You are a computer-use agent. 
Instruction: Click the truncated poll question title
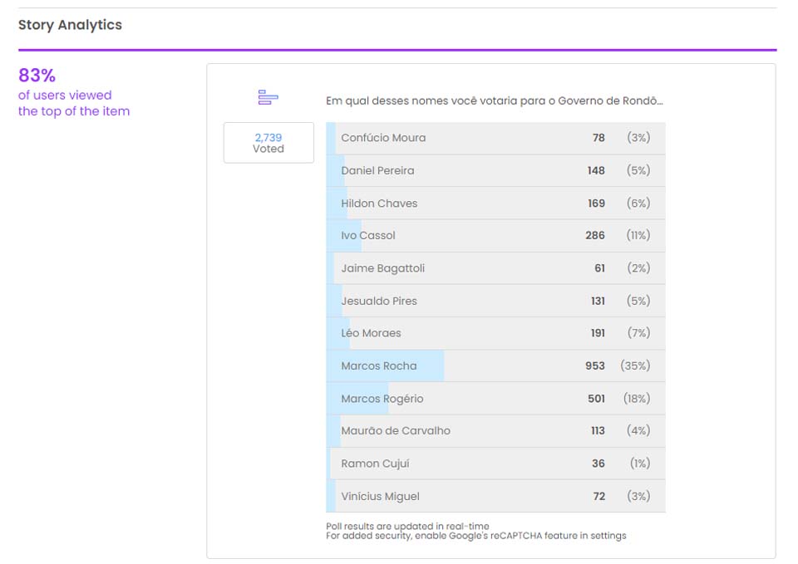point(494,101)
